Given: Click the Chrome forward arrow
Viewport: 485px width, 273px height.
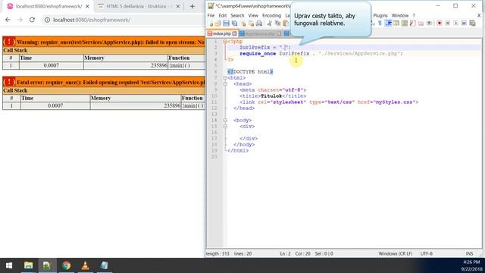Looking at the screenshot, I should (20, 20).
